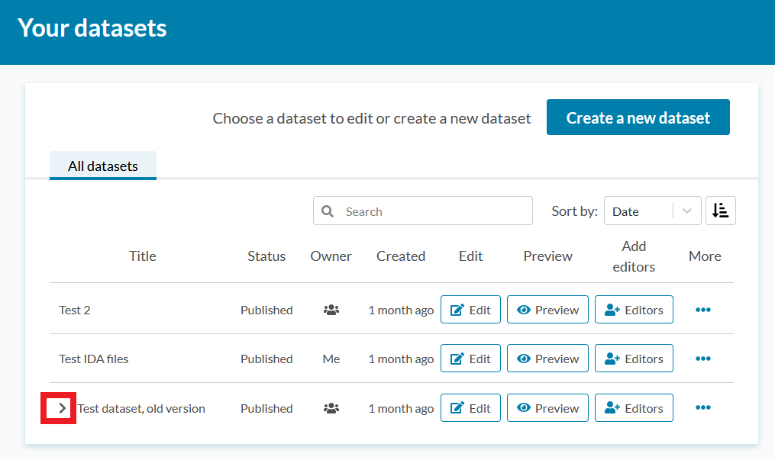Click the 'Me' owner cell for Test IDA files

(x=331, y=359)
